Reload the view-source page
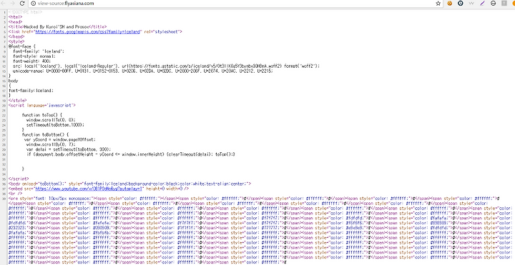 click(x=22, y=4)
